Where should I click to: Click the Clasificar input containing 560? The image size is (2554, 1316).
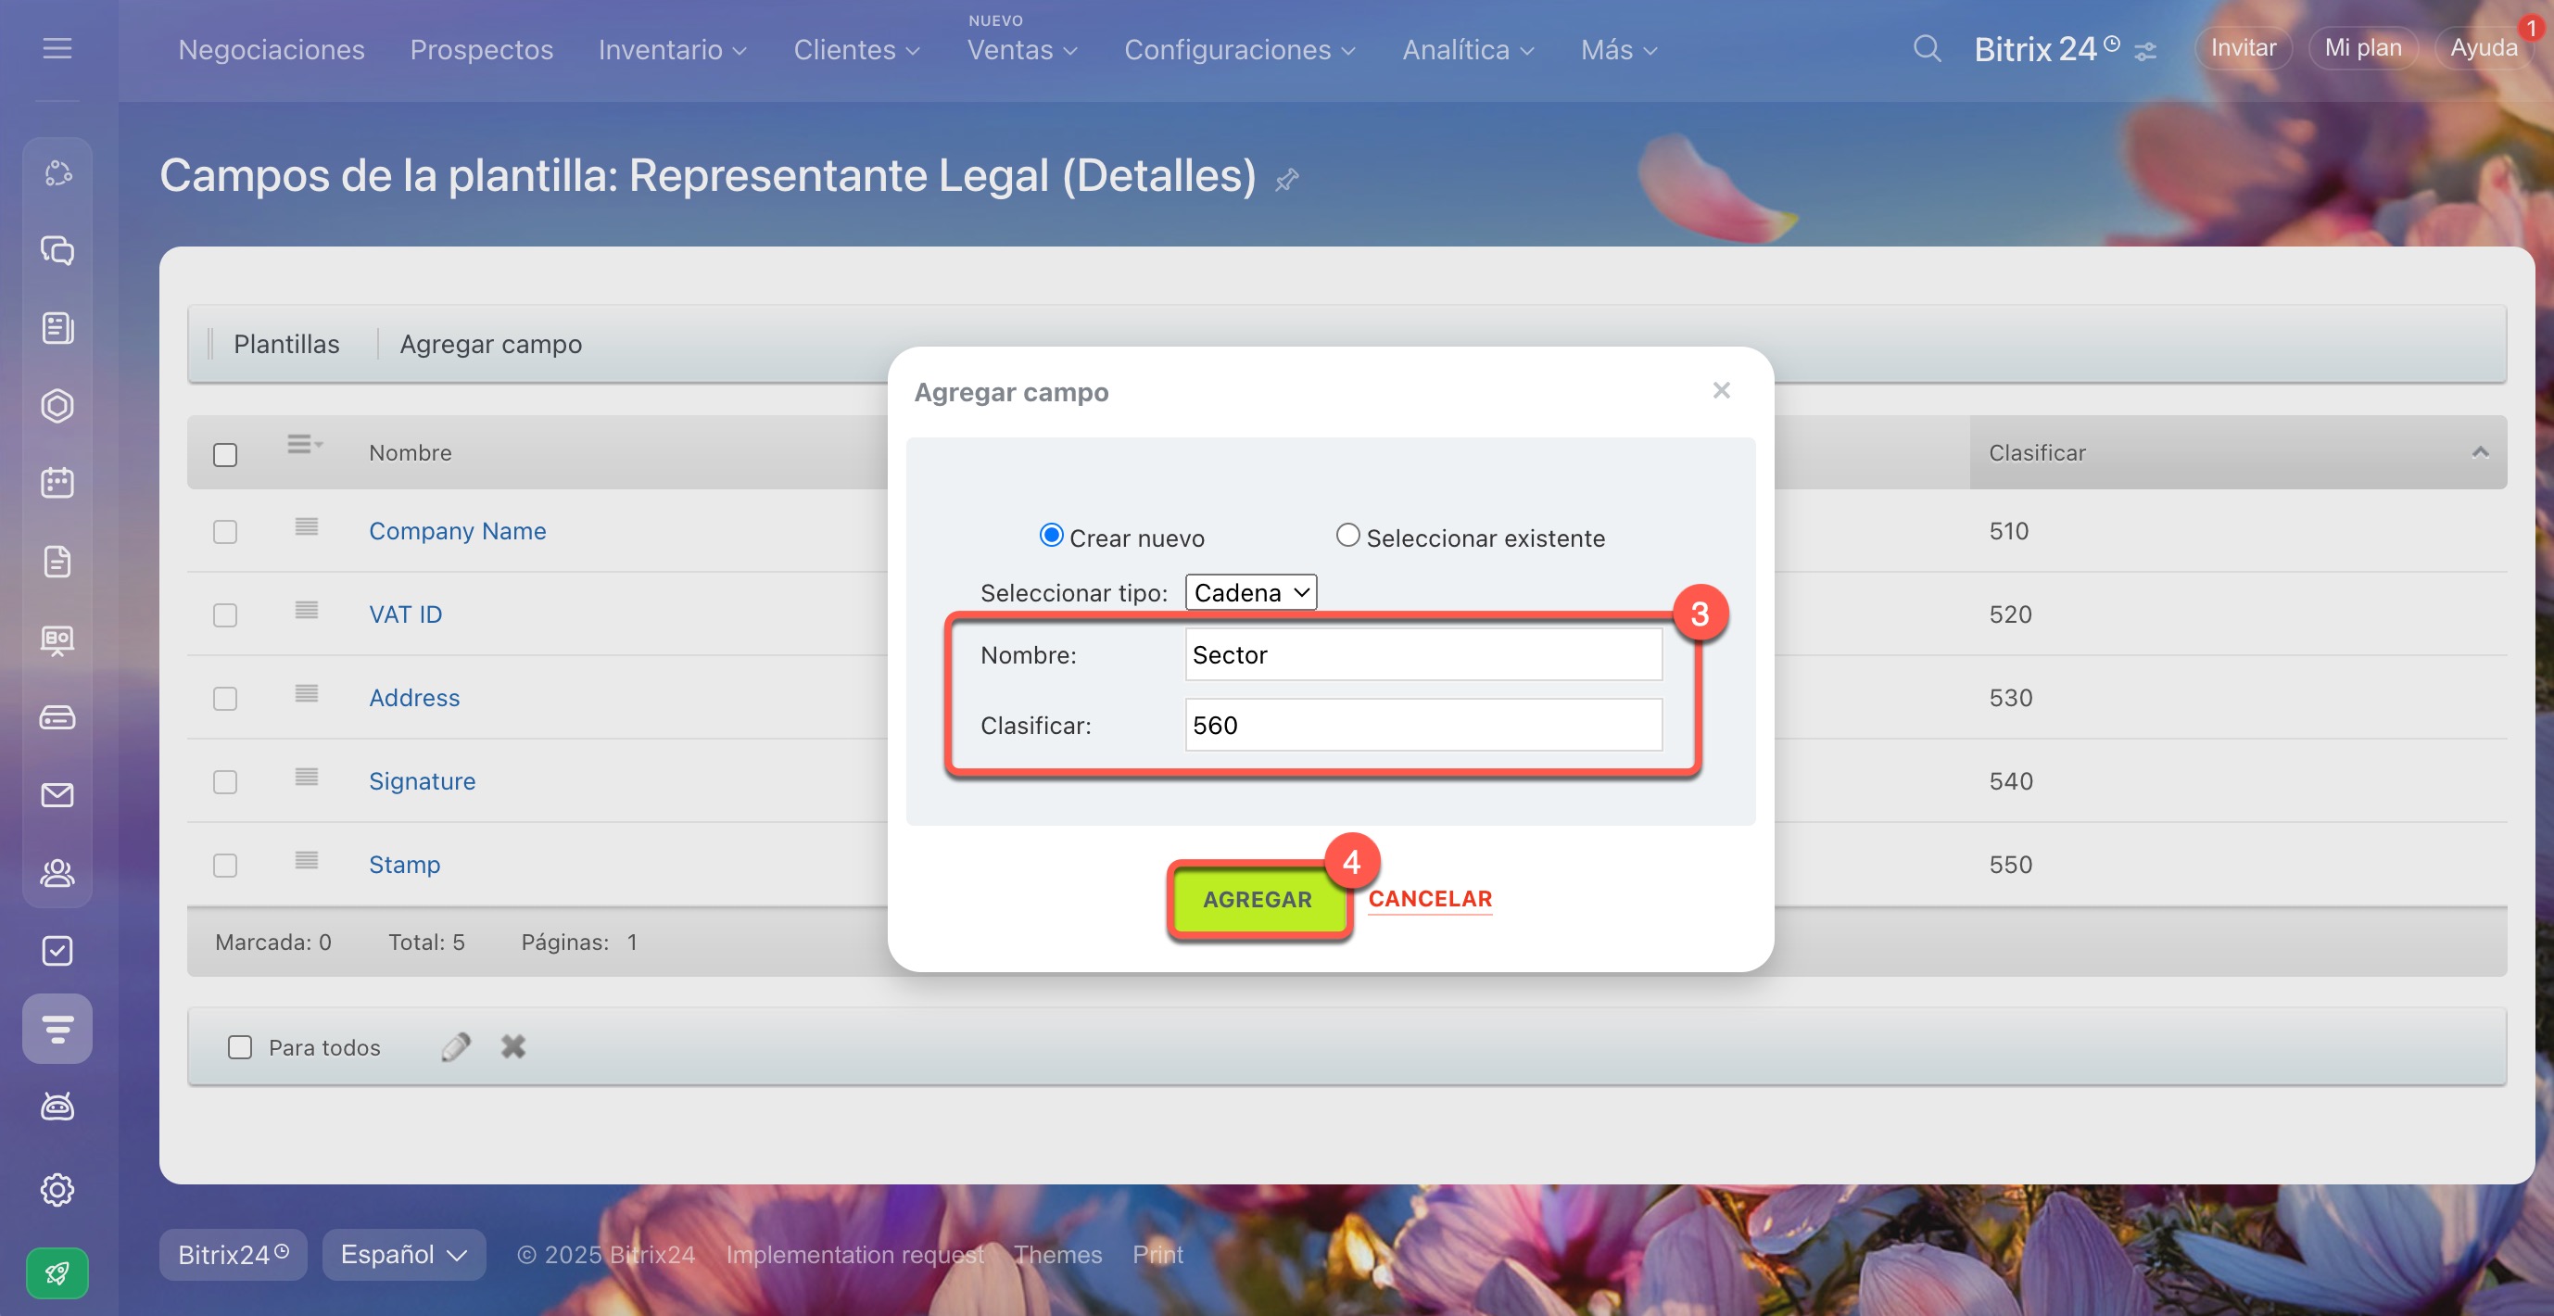coord(1422,725)
